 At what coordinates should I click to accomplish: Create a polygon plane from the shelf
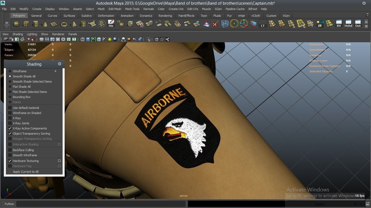[54, 24]
